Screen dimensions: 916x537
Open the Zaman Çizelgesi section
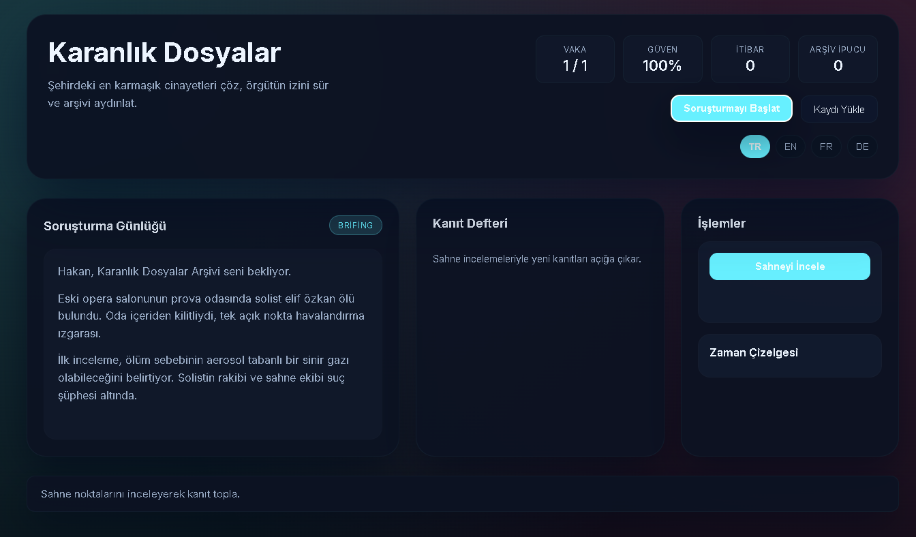[x=754, y=353]
